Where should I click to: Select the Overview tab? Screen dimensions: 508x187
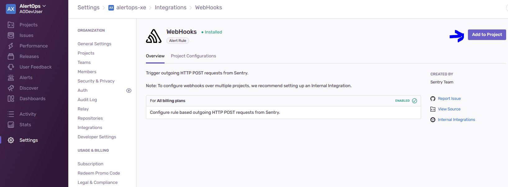tap(155, 56)
